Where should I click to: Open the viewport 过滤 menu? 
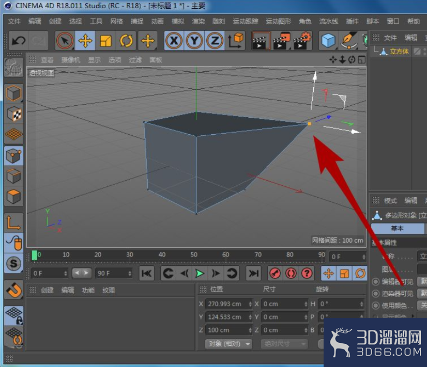pyautogui.click(x=135, y=60)
